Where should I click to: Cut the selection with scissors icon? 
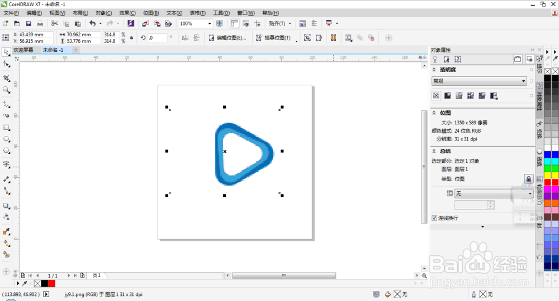(55, 23)
